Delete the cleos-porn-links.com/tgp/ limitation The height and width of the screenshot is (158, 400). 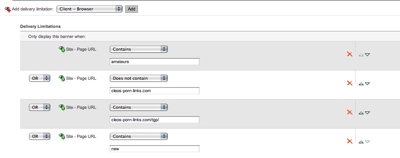pos(350,112)
